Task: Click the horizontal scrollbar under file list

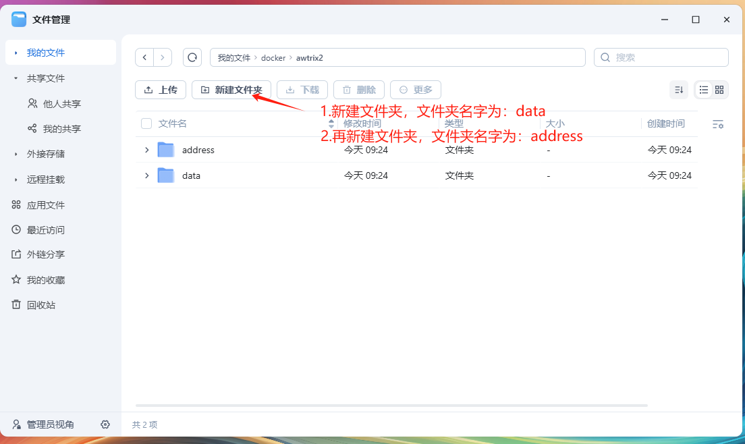Action: coord(391,406)
